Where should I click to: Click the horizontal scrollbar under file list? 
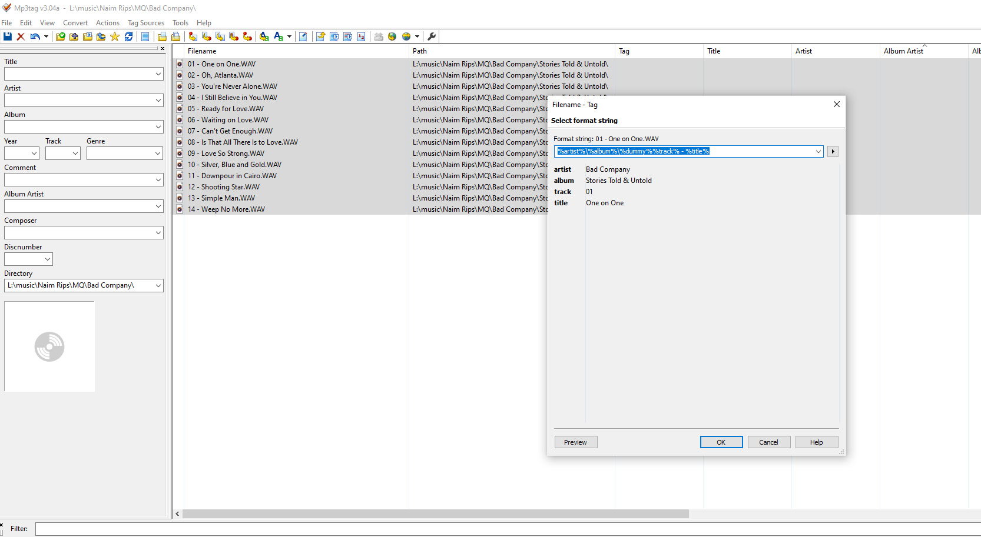point(436,514)
